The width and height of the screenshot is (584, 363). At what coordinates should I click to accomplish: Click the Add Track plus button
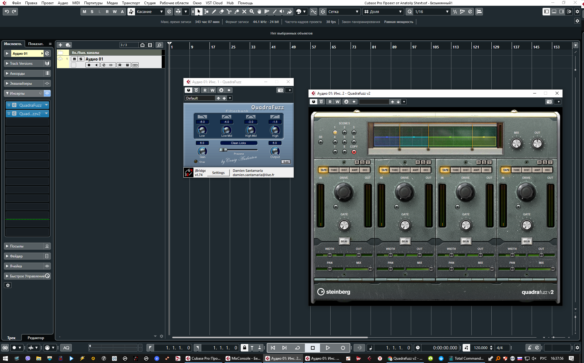point(60,45)
